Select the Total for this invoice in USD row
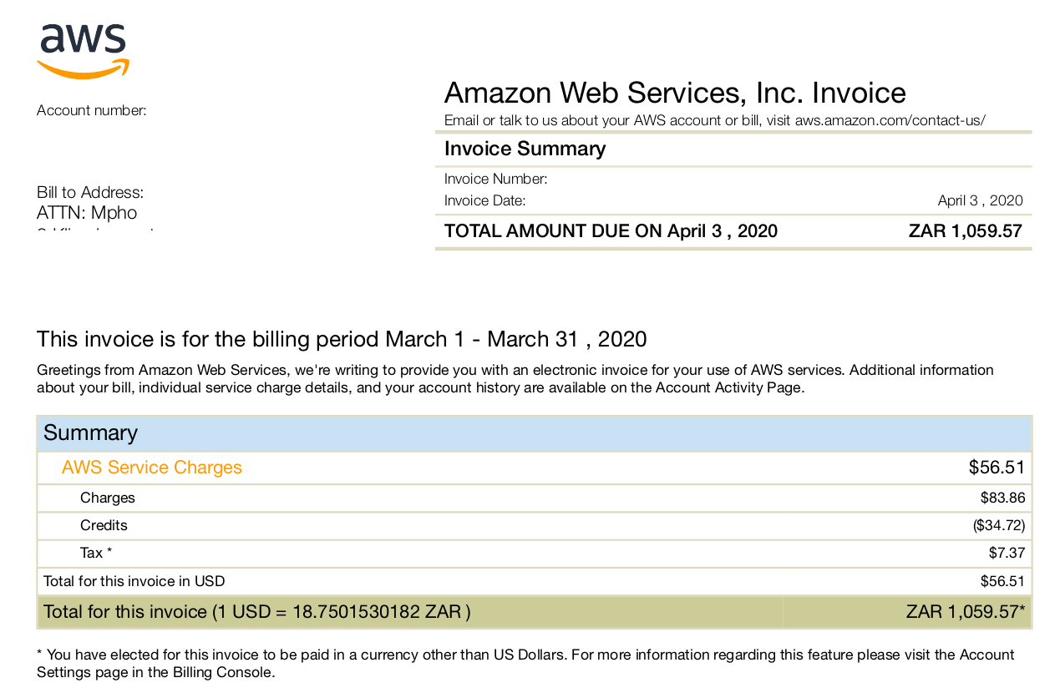Viewport: 1060px width, 688px height. coord(535,581)
